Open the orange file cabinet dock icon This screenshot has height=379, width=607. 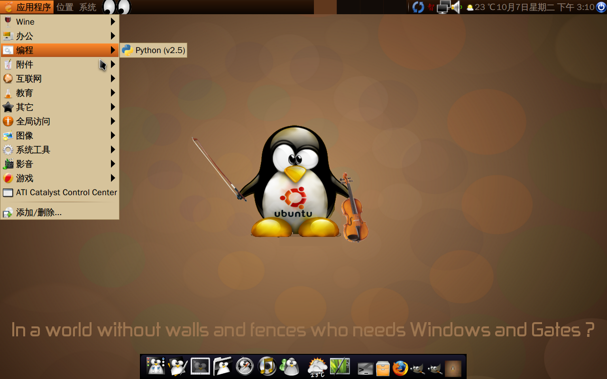pos(383,368)
